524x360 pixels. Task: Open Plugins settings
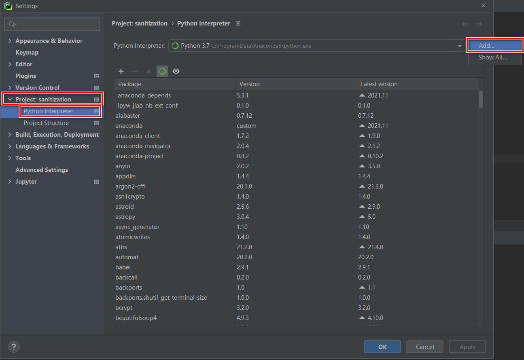(25, 76)
